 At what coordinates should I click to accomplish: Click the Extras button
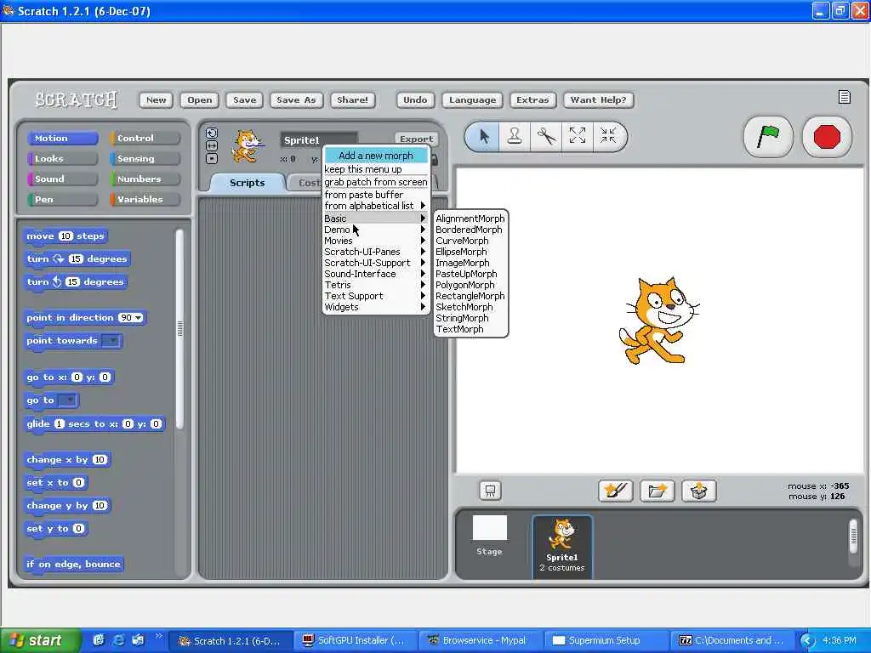tap(532, 100)
